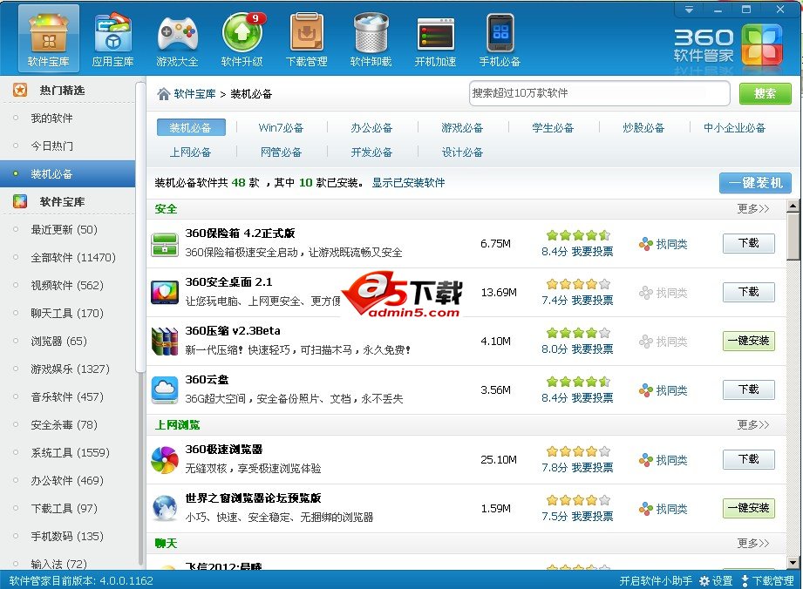
Task: Select the 设计必备 tab
Action: point(462,152)
